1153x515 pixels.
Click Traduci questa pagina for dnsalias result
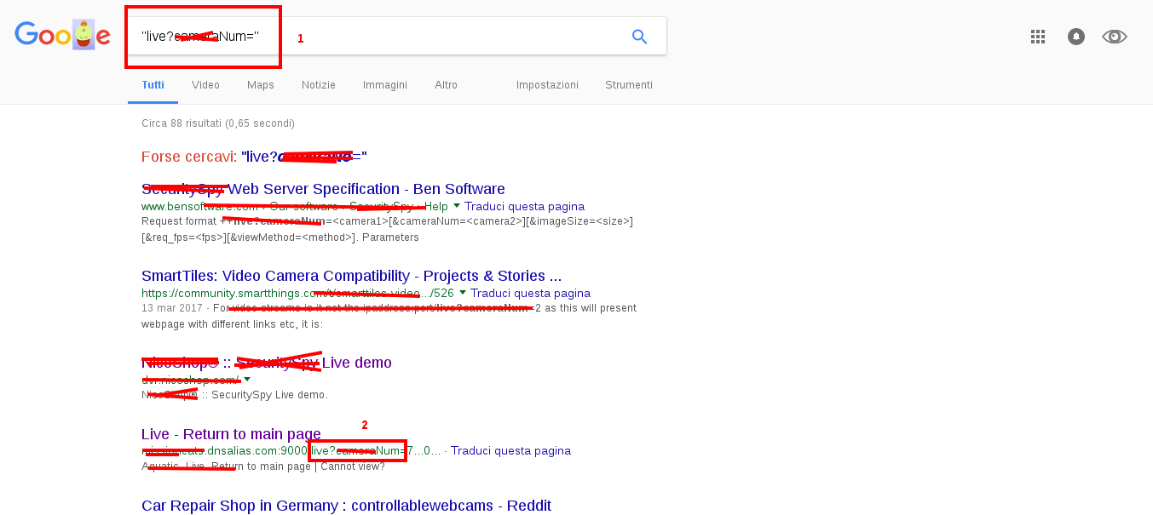coord(511,451)
